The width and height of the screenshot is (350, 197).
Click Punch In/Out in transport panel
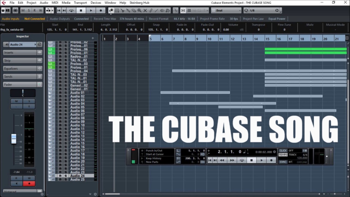pos(154,151)
